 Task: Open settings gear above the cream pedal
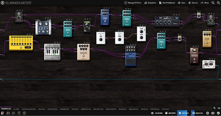point(87,42)
